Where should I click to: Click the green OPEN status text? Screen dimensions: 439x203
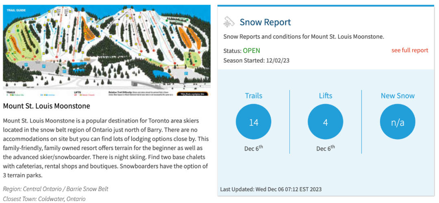(x=252, y=51)
